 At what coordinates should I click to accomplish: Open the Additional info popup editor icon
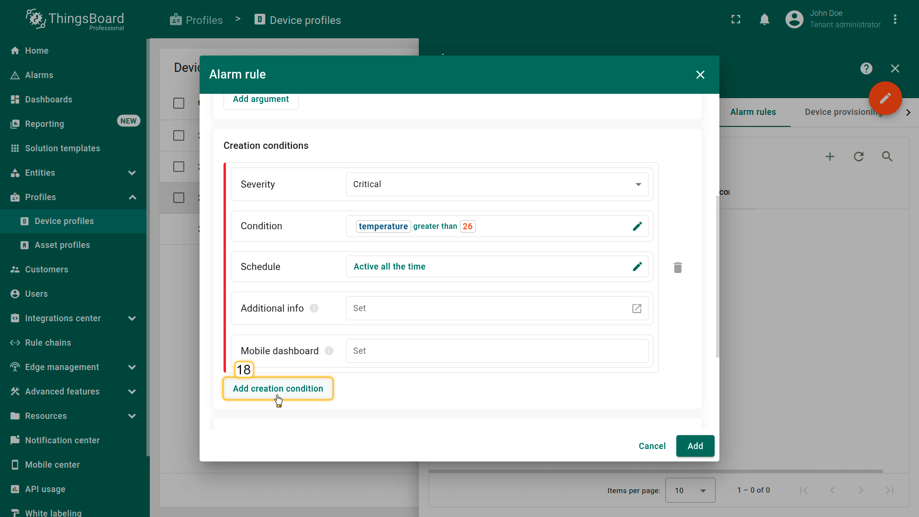click(x=637, y=309)
